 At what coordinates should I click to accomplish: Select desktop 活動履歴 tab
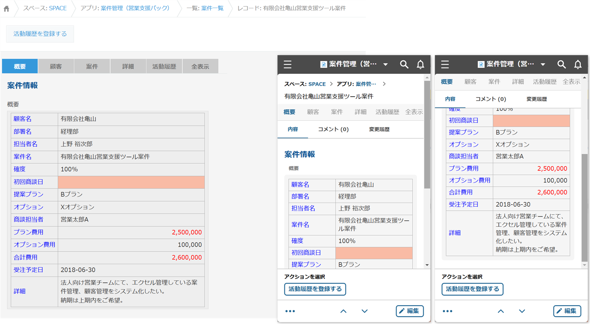coord(164,66)
